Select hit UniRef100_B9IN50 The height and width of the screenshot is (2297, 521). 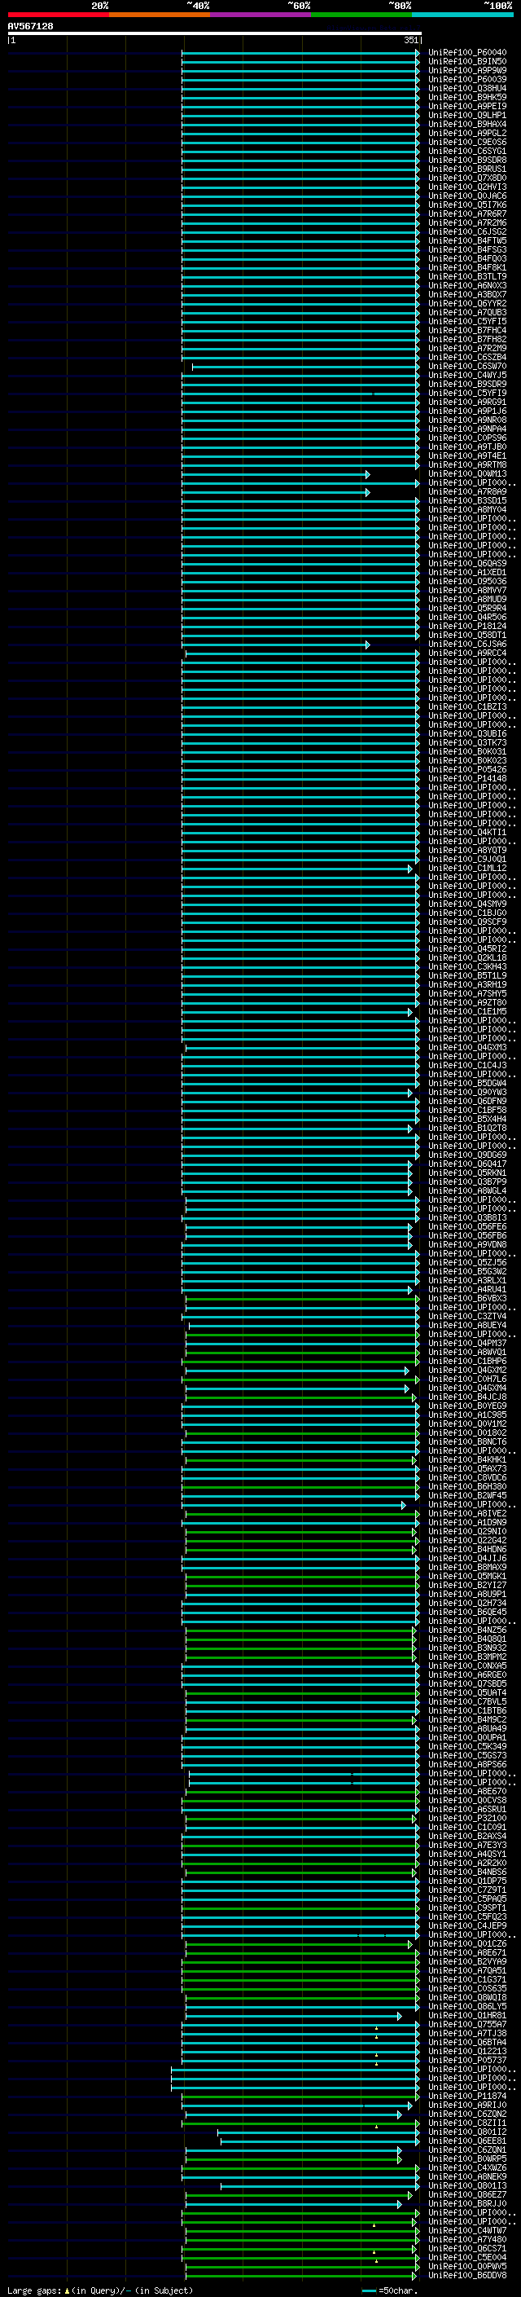(466, 62)
